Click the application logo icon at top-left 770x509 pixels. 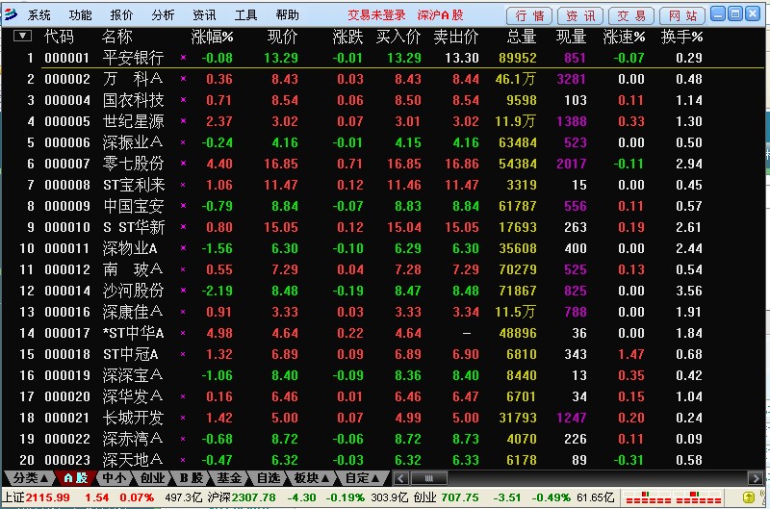pos(11,14)
